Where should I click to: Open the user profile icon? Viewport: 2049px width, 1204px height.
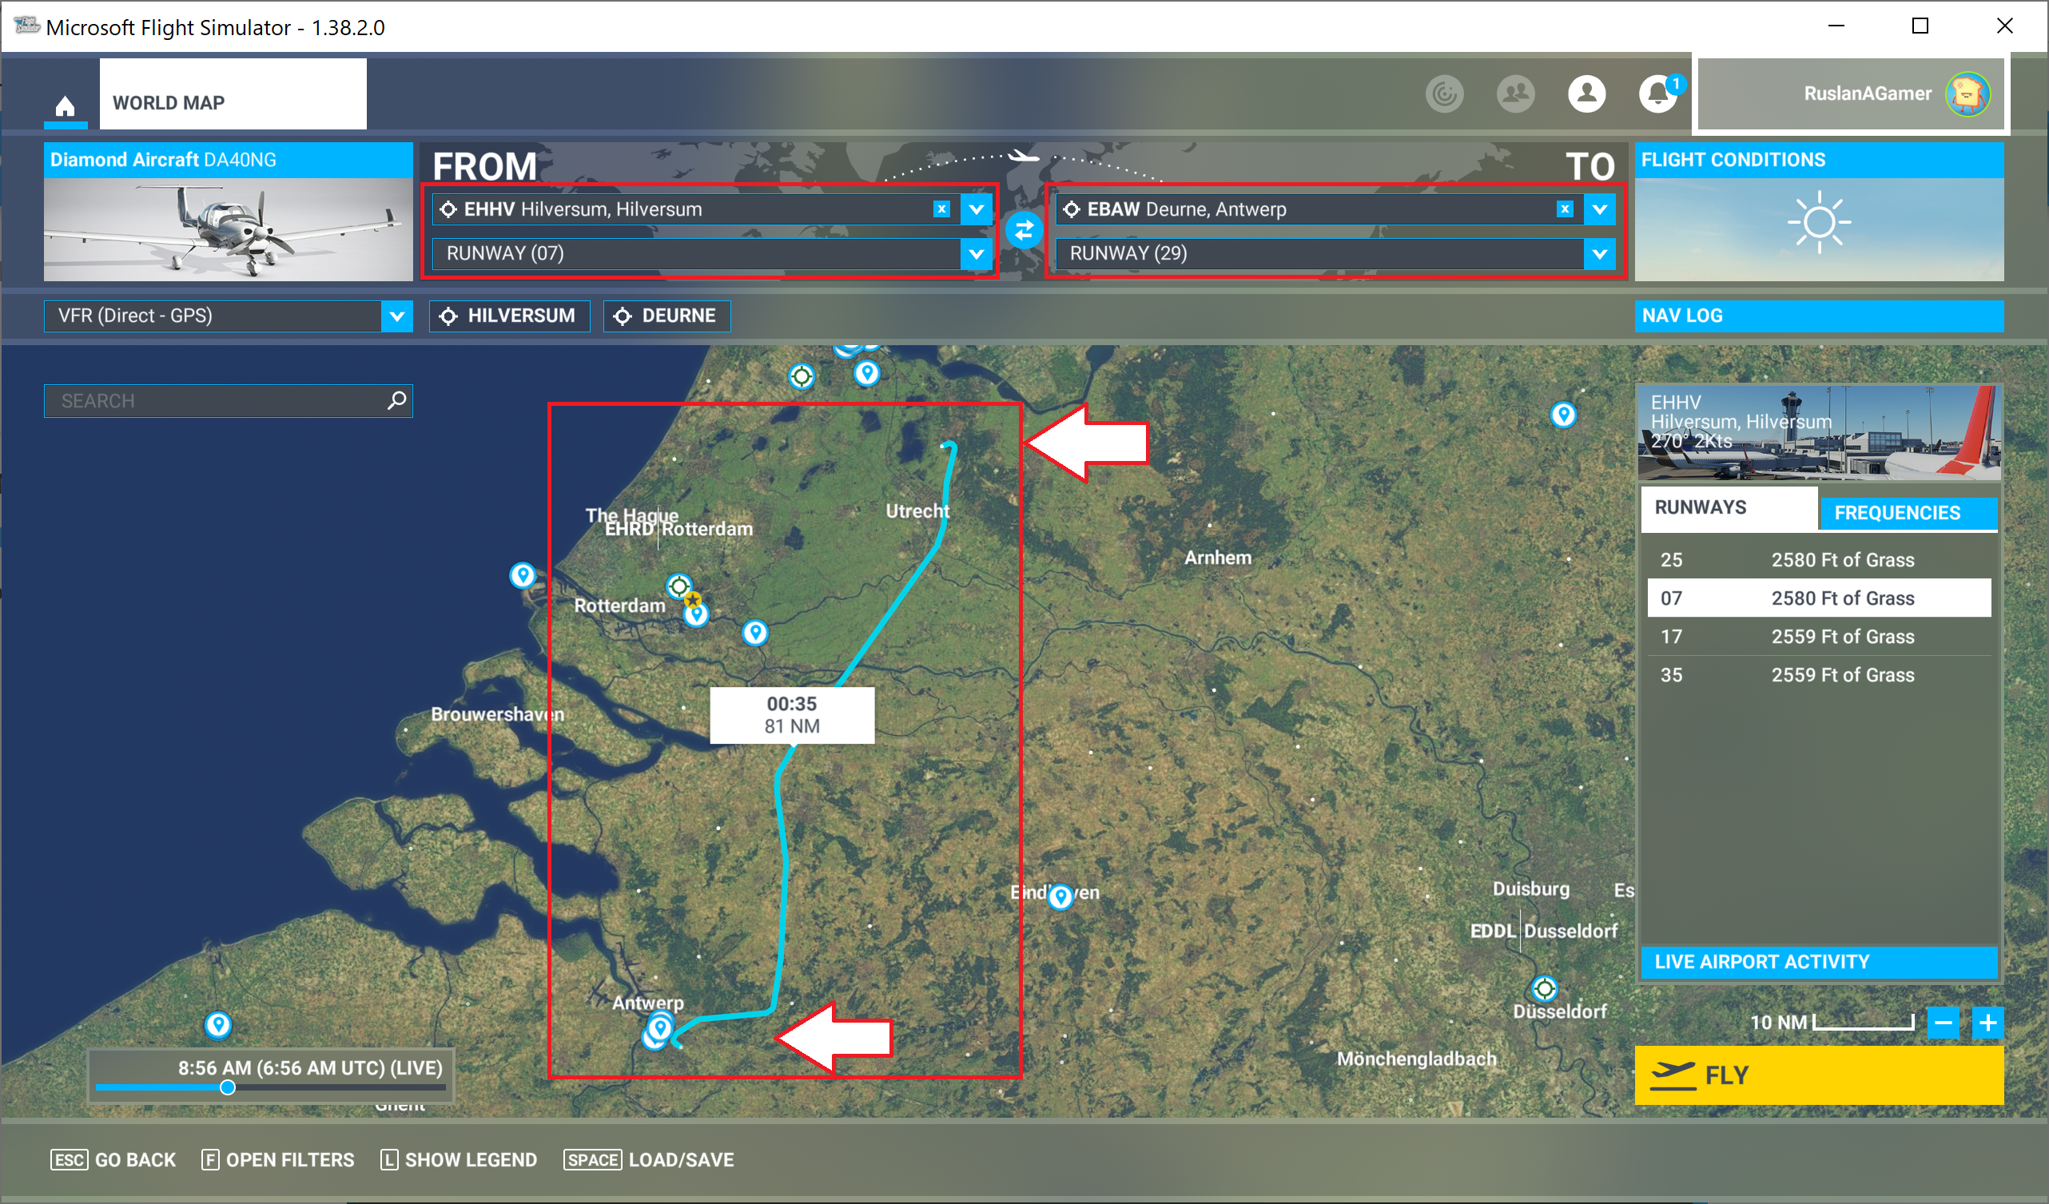pos(1586,94)
